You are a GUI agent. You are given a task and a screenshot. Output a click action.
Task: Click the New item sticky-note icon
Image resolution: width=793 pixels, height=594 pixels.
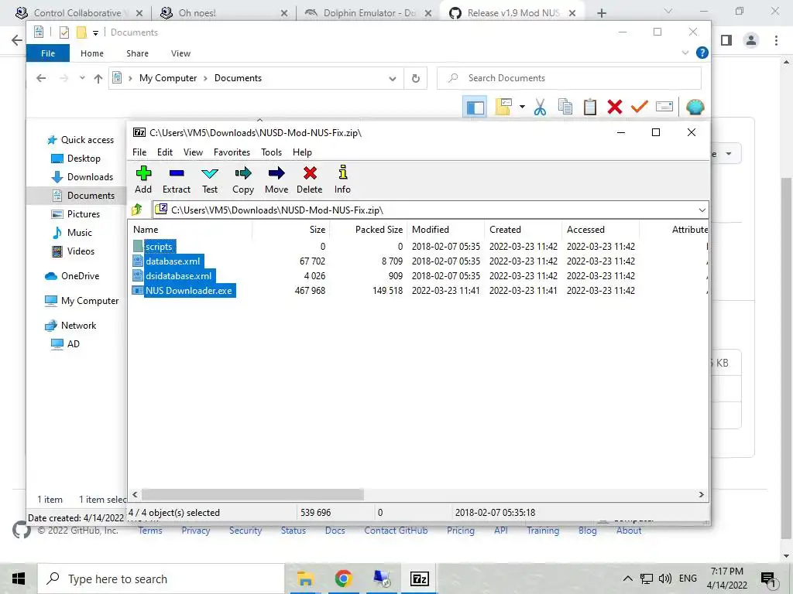pos(503,107)
